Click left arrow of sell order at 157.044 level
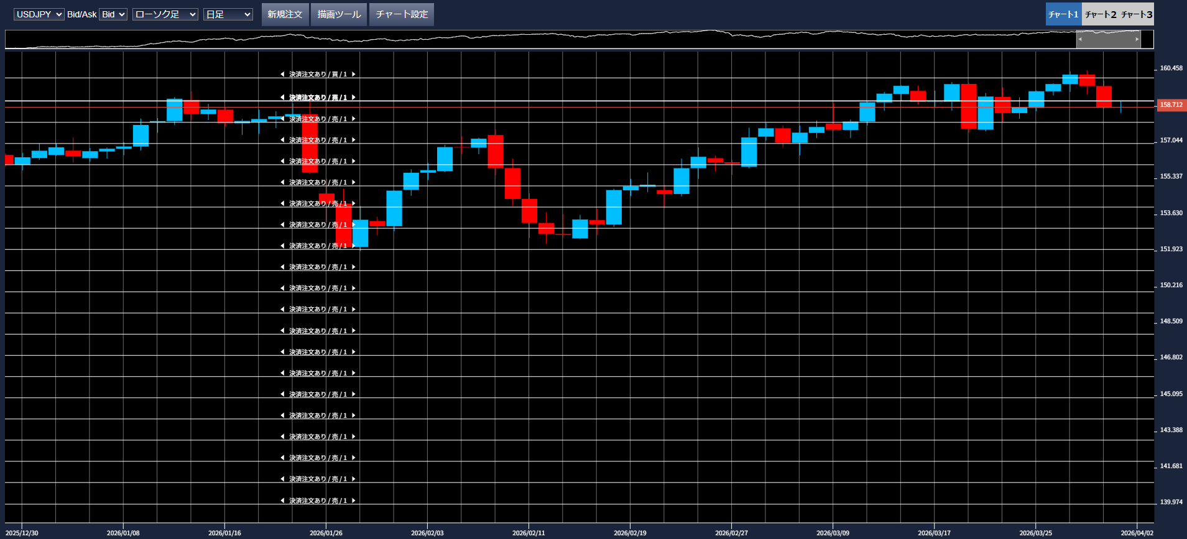 point(282,141)
